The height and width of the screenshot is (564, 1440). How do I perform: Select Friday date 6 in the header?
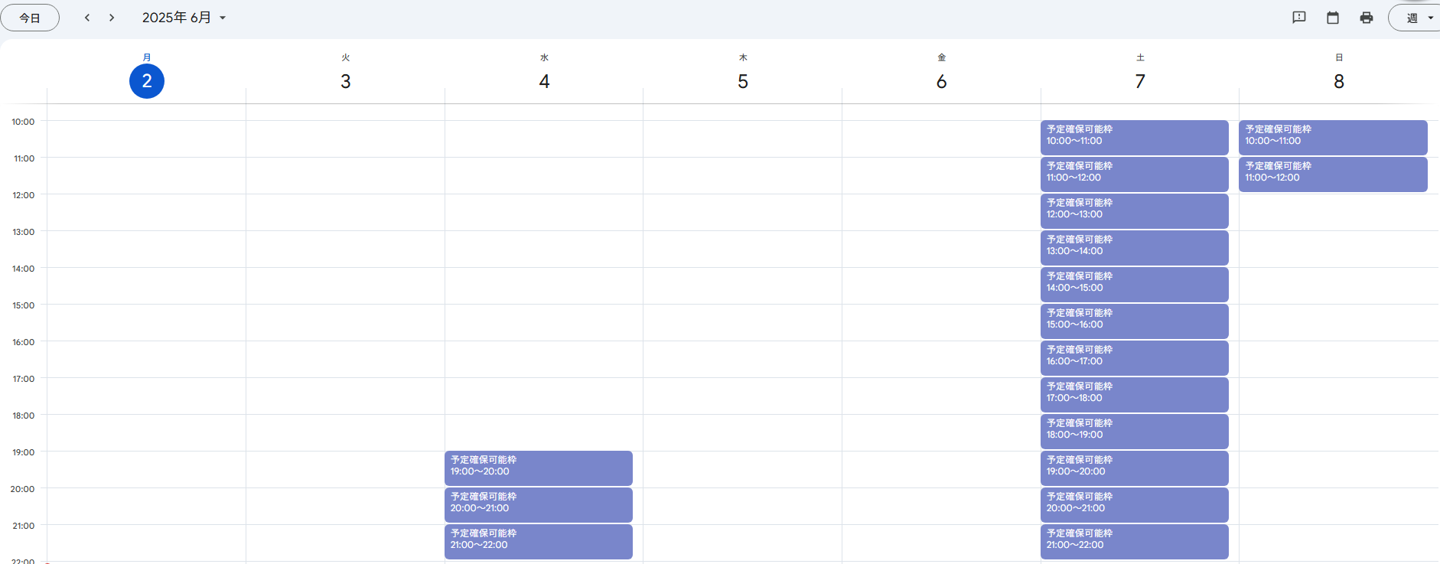click(941, 81)
